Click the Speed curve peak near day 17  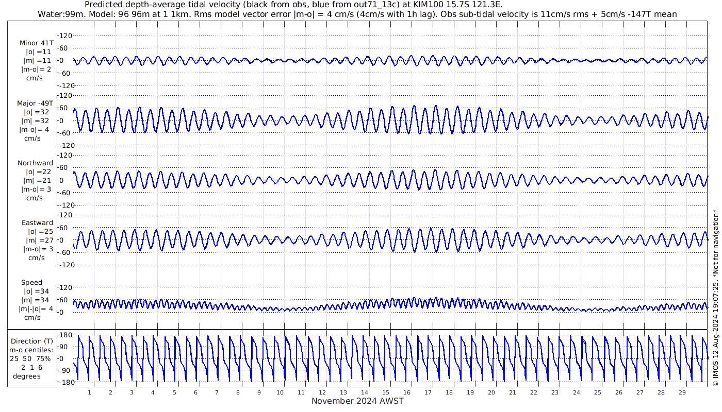pyautogui.click(x=436, y=299)
